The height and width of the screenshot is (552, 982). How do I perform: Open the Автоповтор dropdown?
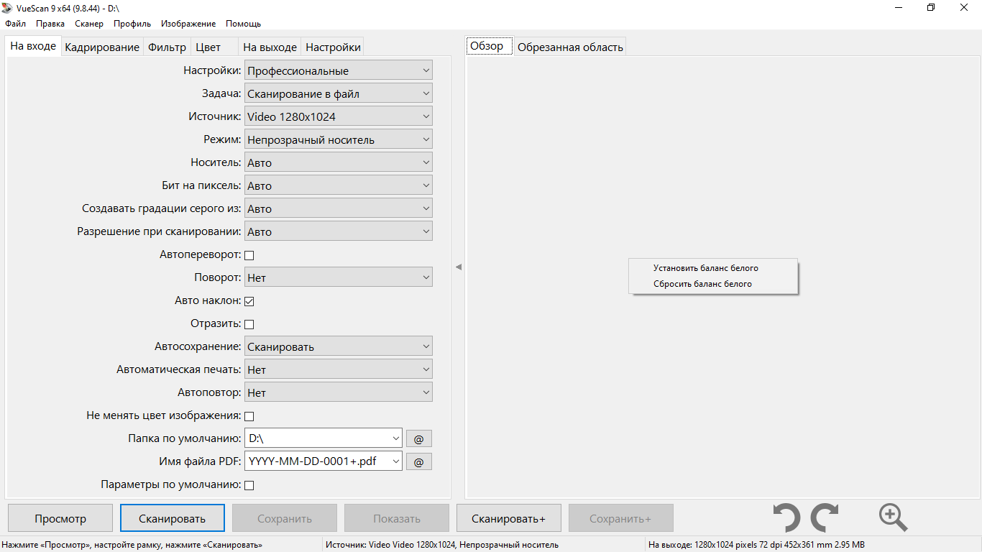(339, 392)
